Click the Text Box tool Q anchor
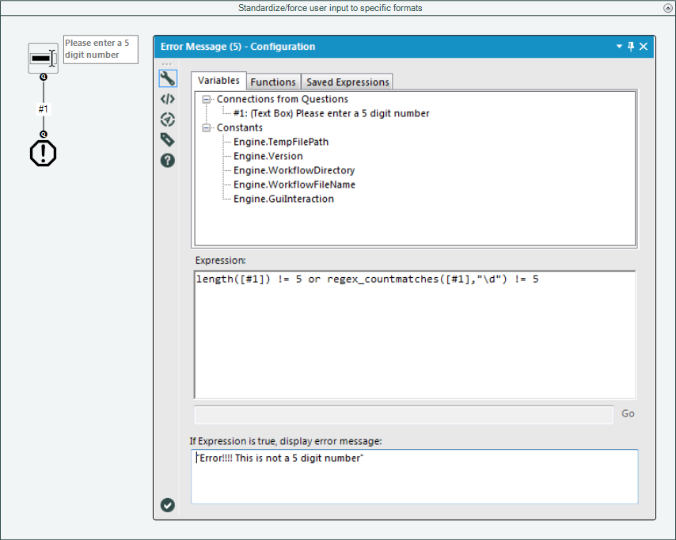 tap(43, 78)
